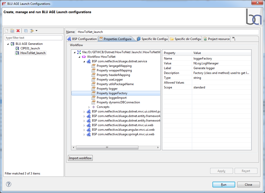Screen dimensions: 265x193
Task: Select Property headerMapping
Action: [x=113, y=75]
